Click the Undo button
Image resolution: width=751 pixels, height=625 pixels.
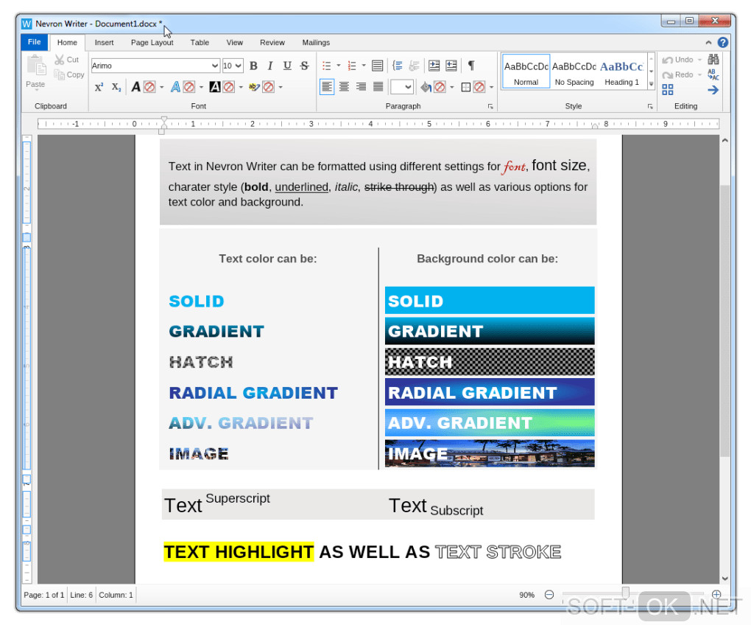pyautogui.click(x=677, y=60)
